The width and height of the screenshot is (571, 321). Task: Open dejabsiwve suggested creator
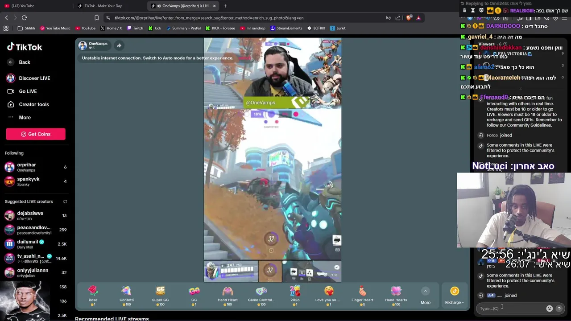coord(36,216)
